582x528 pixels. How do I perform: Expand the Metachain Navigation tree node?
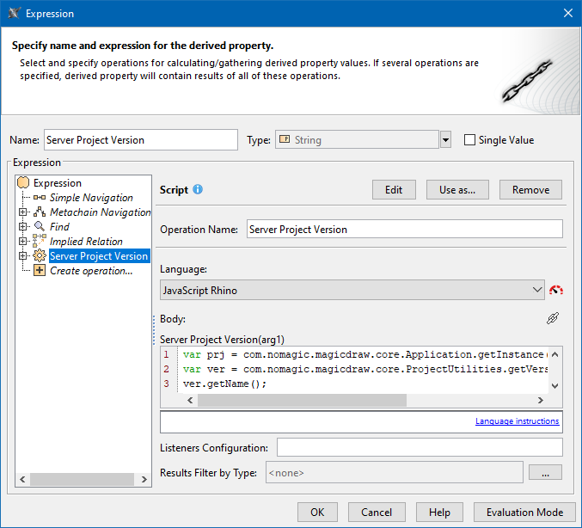tap(23, 212)
